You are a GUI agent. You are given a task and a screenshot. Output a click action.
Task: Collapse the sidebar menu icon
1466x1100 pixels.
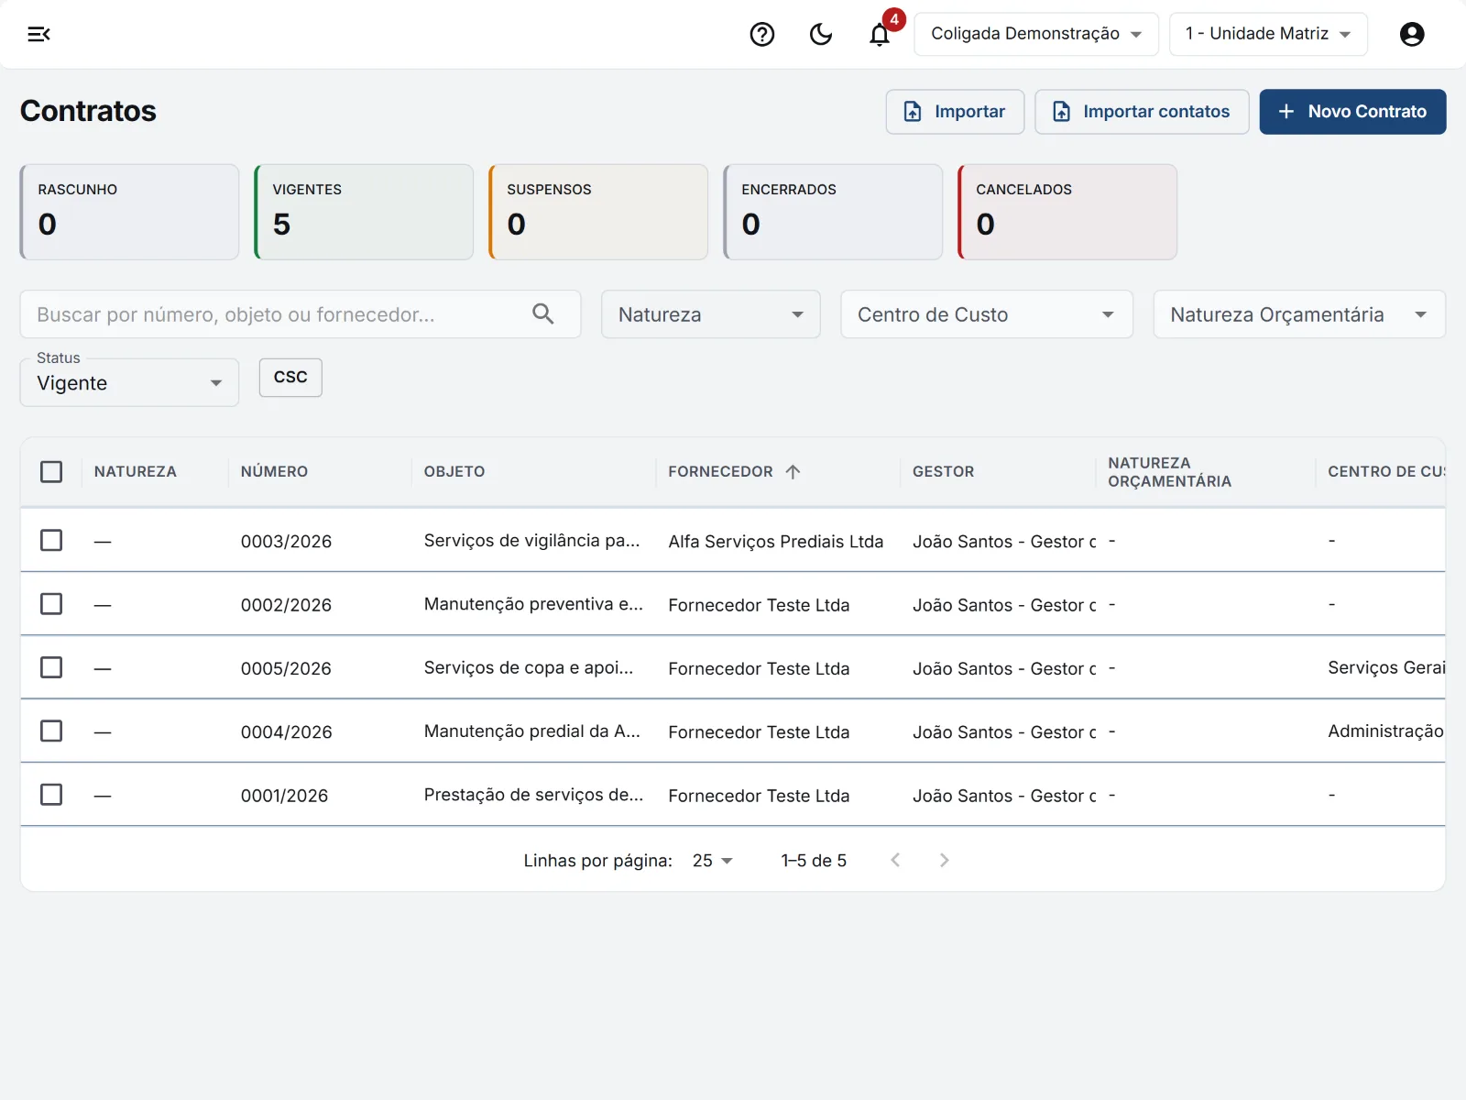click(38, 34)
